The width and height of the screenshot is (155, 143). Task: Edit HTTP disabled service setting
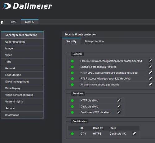(119, 100)
